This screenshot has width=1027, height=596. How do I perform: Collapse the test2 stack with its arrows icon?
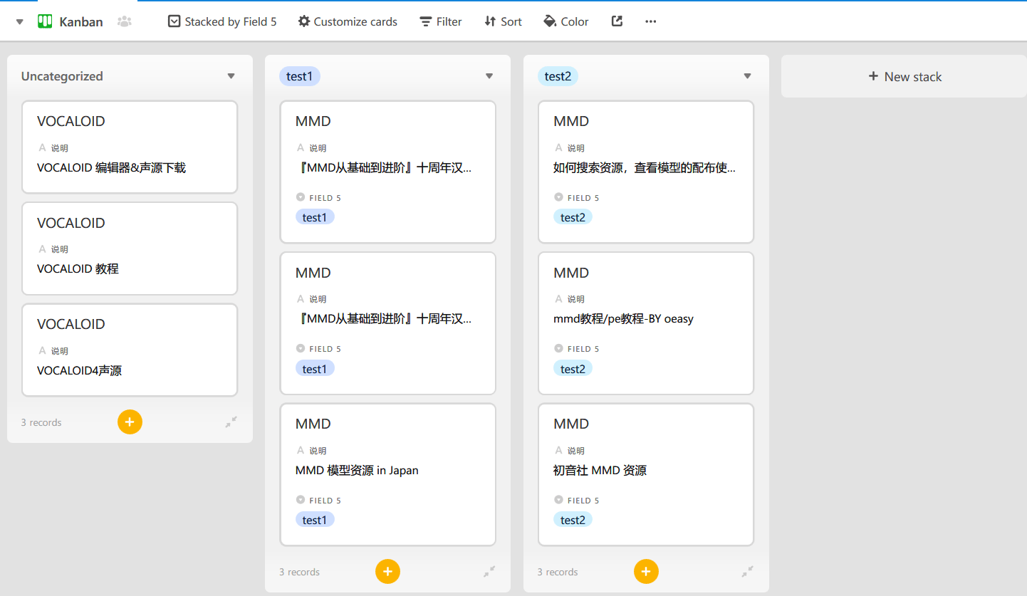point(747,571)
